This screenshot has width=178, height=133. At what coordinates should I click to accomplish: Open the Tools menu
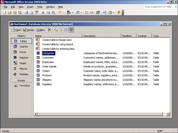click(40, 7)
